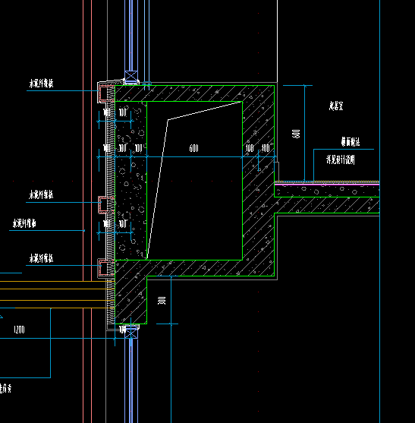Screen dimensions: 415x423
Task: Select the vertical 500 dimension text
Action: [x=296, y=134]
